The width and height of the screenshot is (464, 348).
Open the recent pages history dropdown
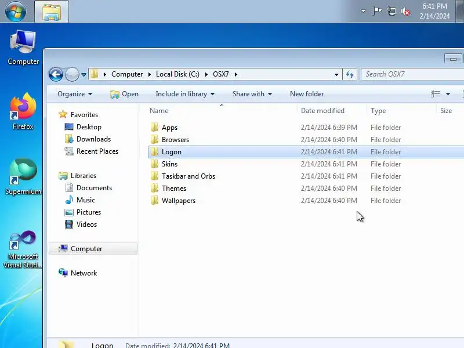click(84, 75)
